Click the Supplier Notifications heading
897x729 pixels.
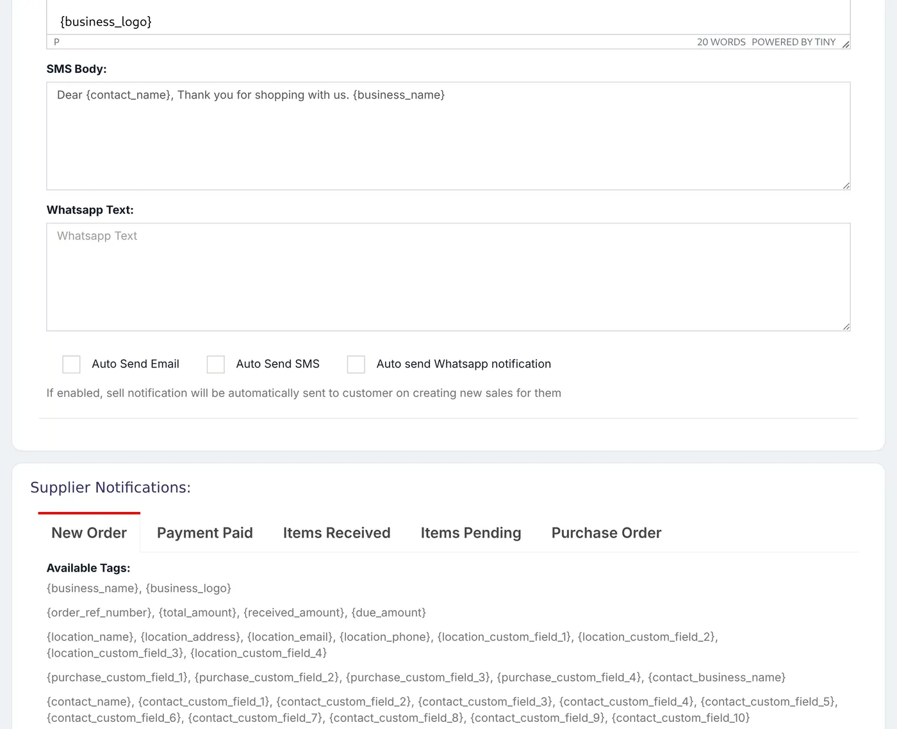(x=111, y=488)
